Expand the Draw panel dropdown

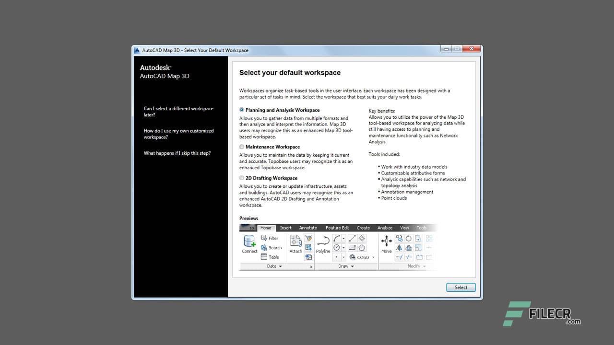click(345, 266)
